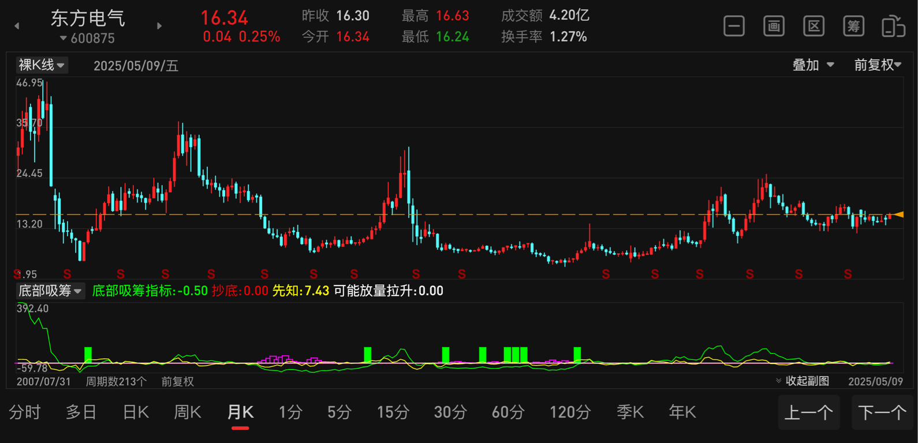This screenshot has width=918, height=443.
Task: Open the 底部吸筹 indicator dropdown
Action: [x=50, y=291]
